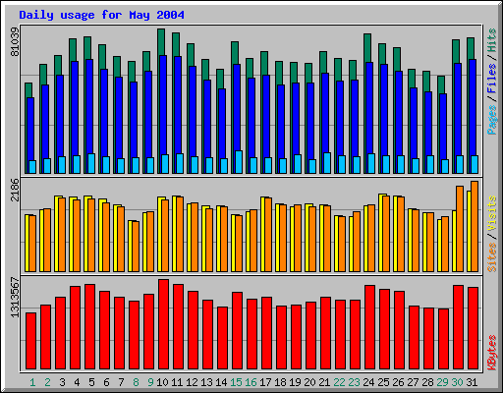This screenshot has height=393, width=503.
Task: Click day label 19 on the x-axis
Action: point(295,382)
